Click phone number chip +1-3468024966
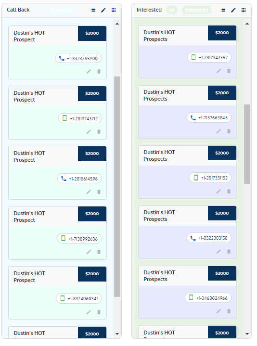The width and height of the screenshot is (257, 346). [208, 298]
